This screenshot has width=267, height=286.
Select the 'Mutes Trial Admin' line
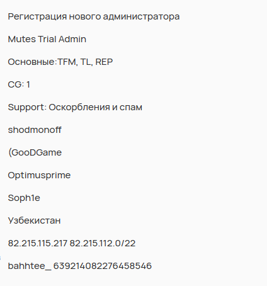click(47, 39)
